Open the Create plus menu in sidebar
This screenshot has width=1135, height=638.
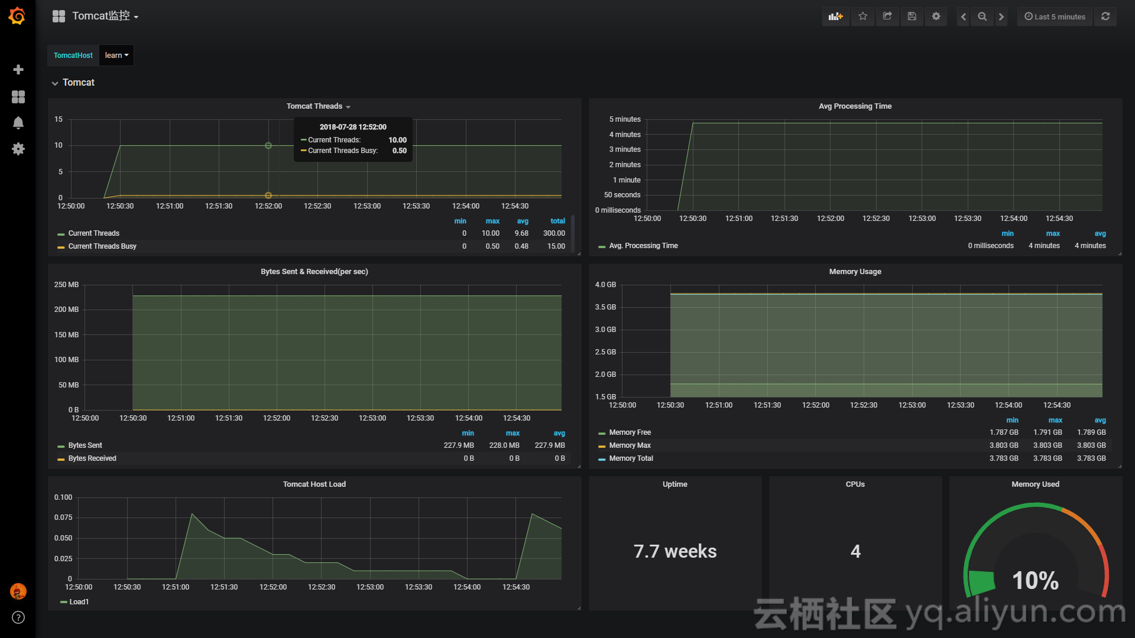coord(18,70)
